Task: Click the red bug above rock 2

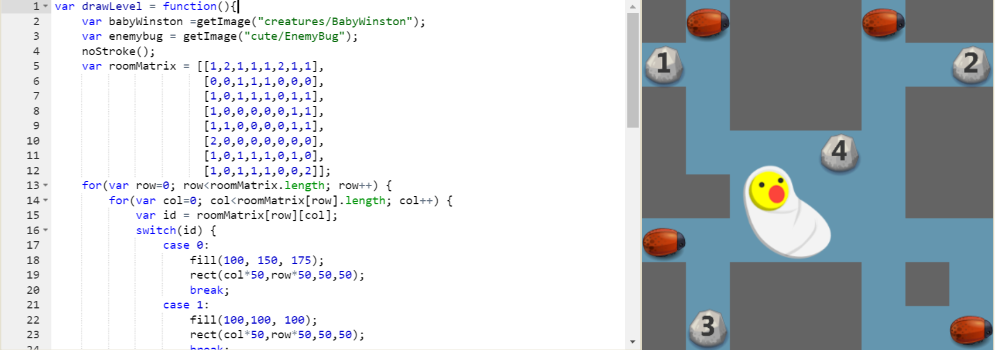Action: coord(883,23)
